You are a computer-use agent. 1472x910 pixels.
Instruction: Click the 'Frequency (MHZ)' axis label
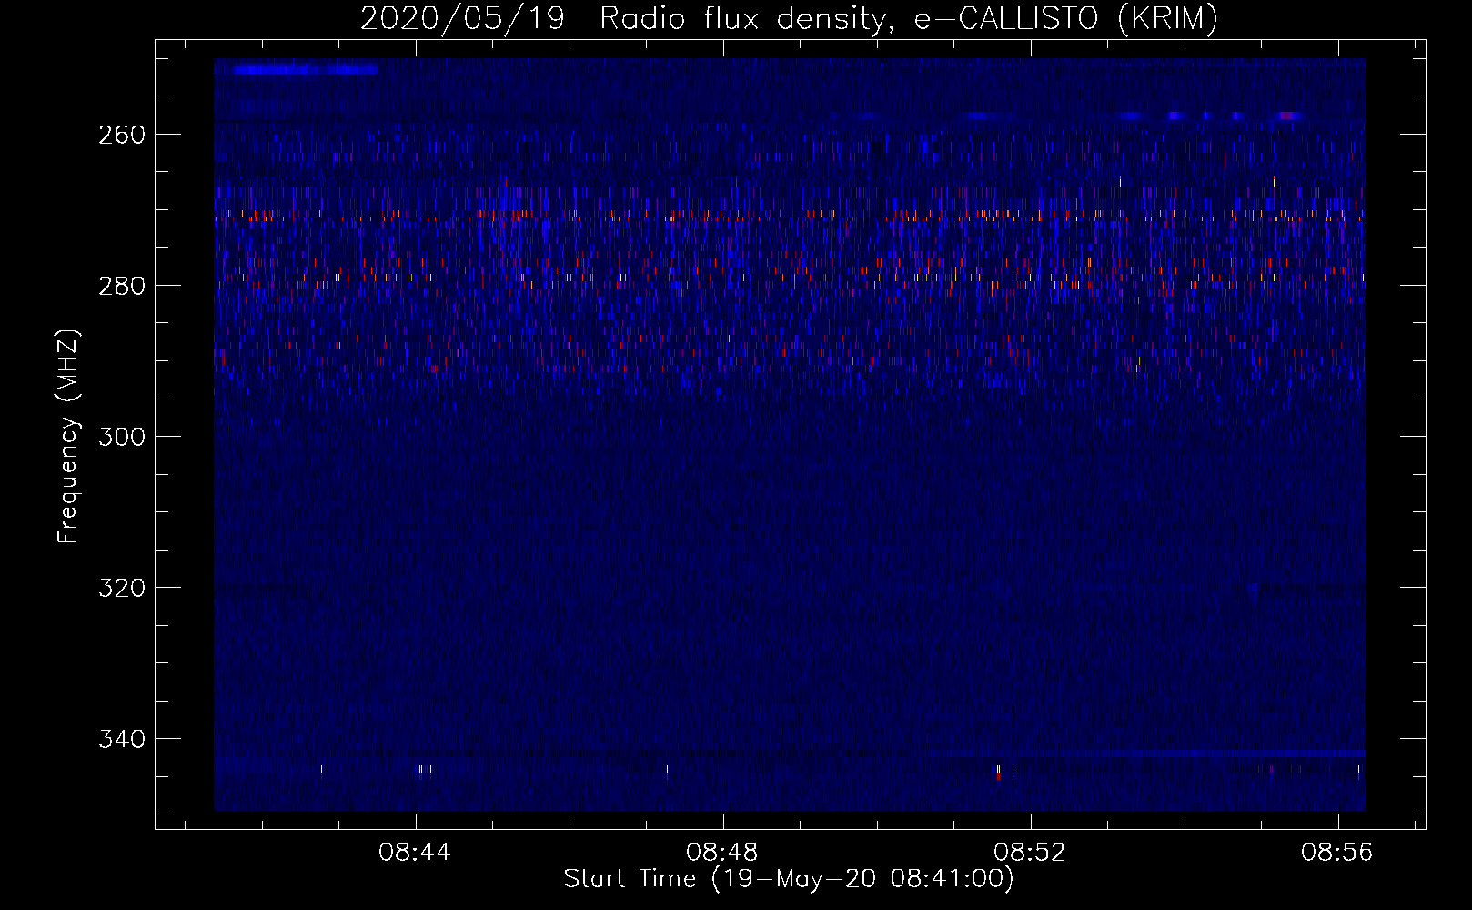68,436
